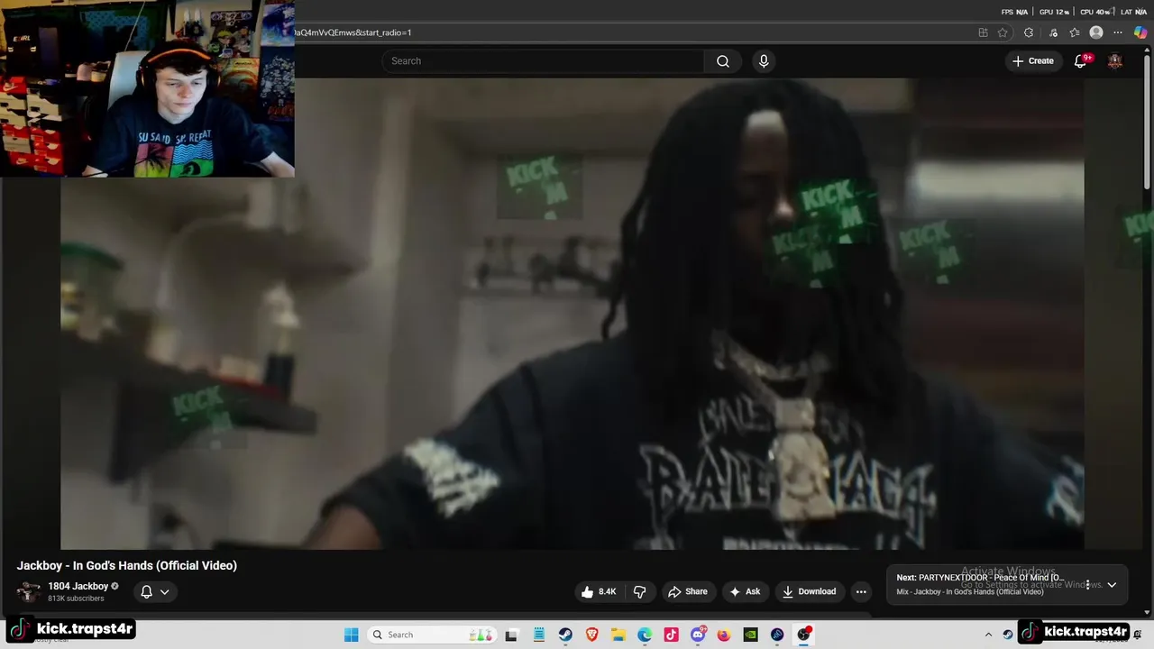
Task: Expand the subscription notification options chevron
Action: click(x=164, y=592)
